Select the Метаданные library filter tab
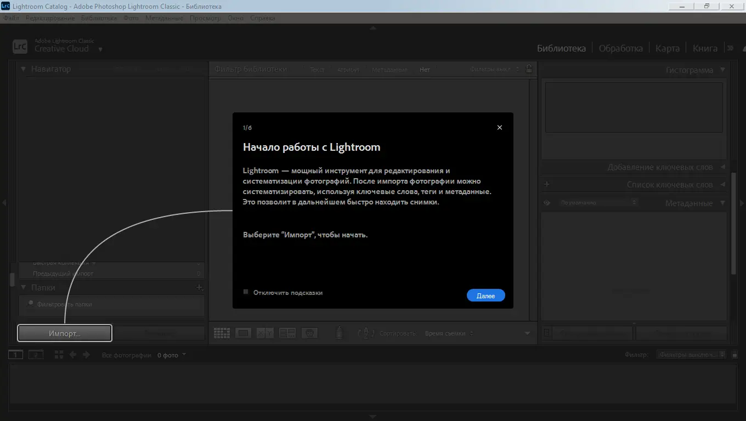Viewport: 746px width, 421px height. coord(389,70)
